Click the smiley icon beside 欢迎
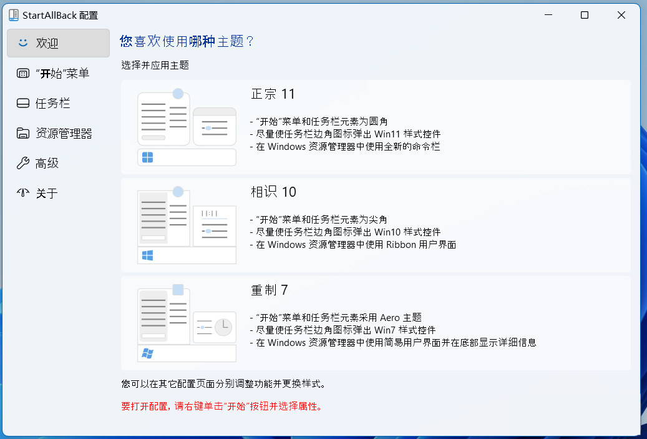This screenshot has width=647, height=439. tap(23, 42)
